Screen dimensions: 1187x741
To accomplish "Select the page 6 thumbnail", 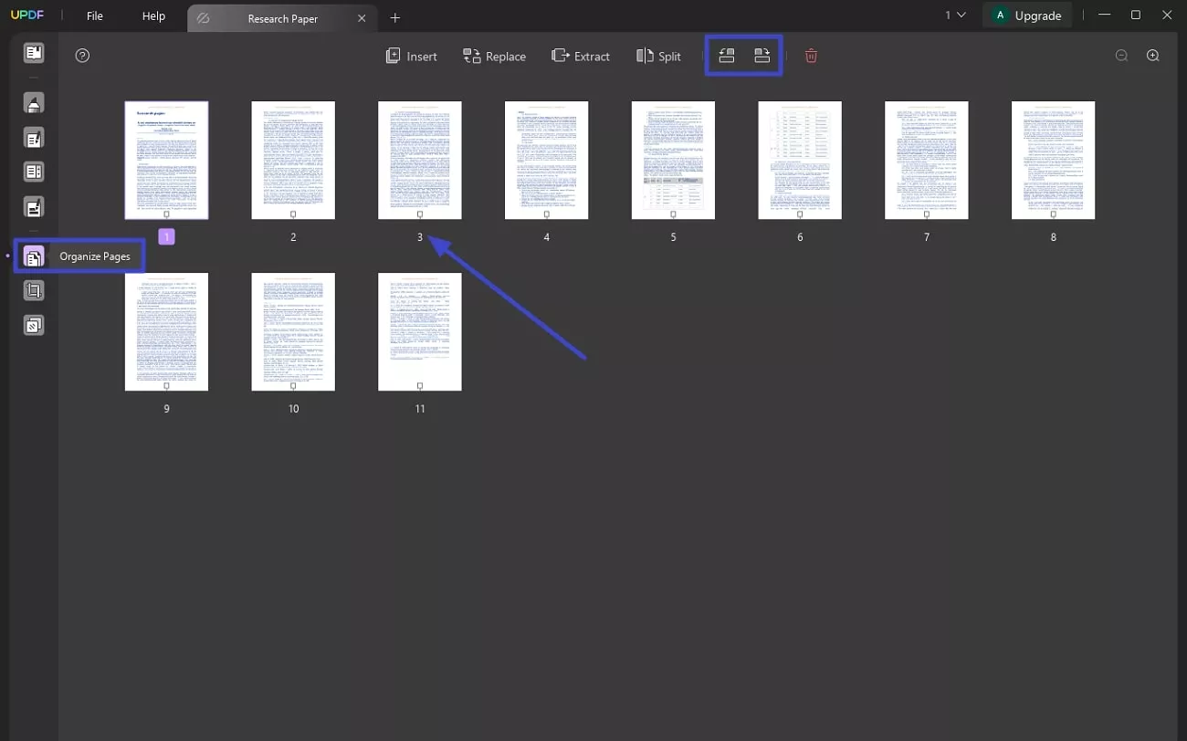I will tap(800, 161).
